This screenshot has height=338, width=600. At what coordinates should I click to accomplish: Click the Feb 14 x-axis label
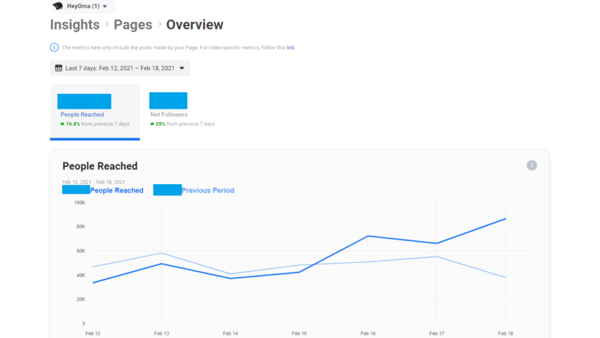(230, 333)
